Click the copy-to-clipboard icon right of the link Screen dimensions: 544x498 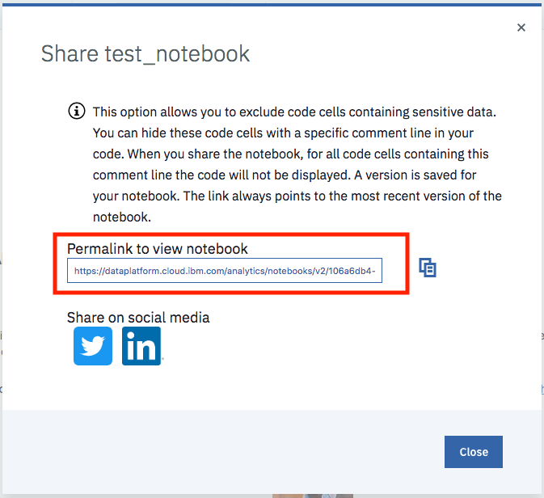428,268
